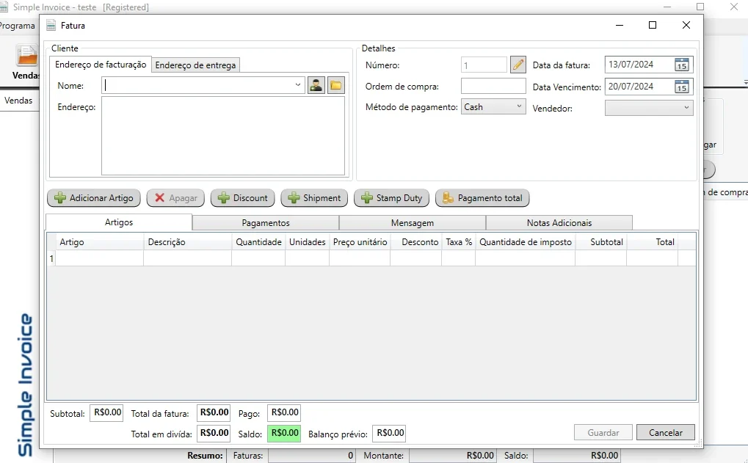Focus the Endereço address text box

click(x=222, y=136)
